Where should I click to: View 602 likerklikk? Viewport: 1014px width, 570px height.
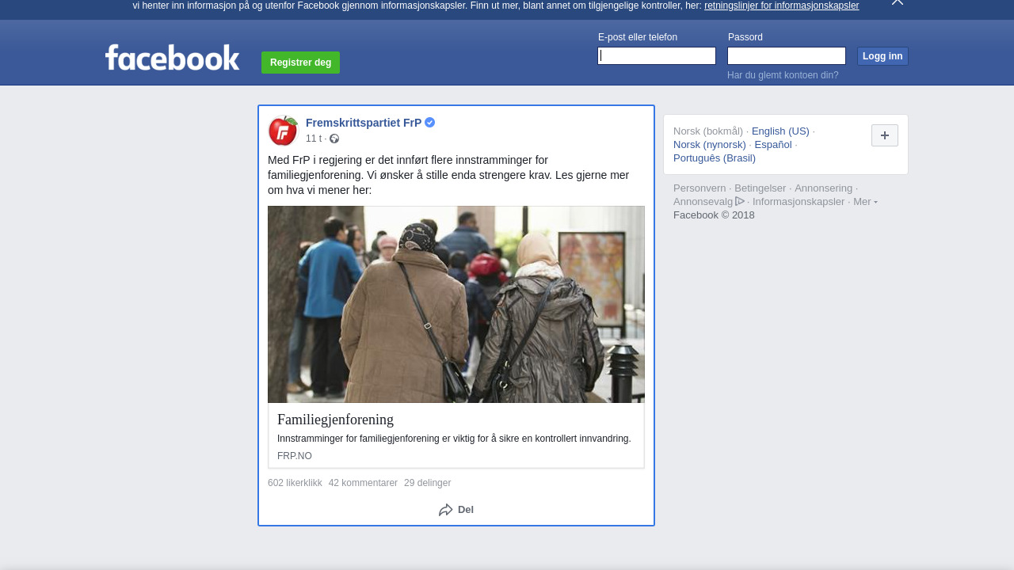tap(295, 483)
